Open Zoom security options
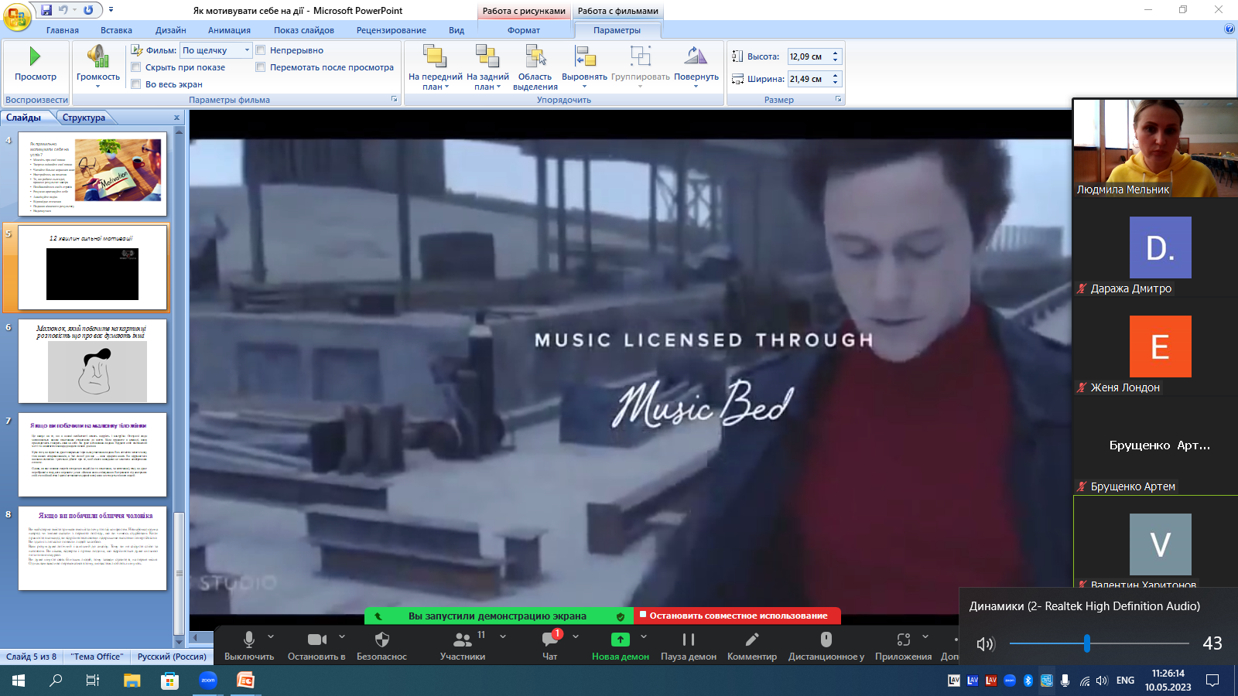 point(381,646)
